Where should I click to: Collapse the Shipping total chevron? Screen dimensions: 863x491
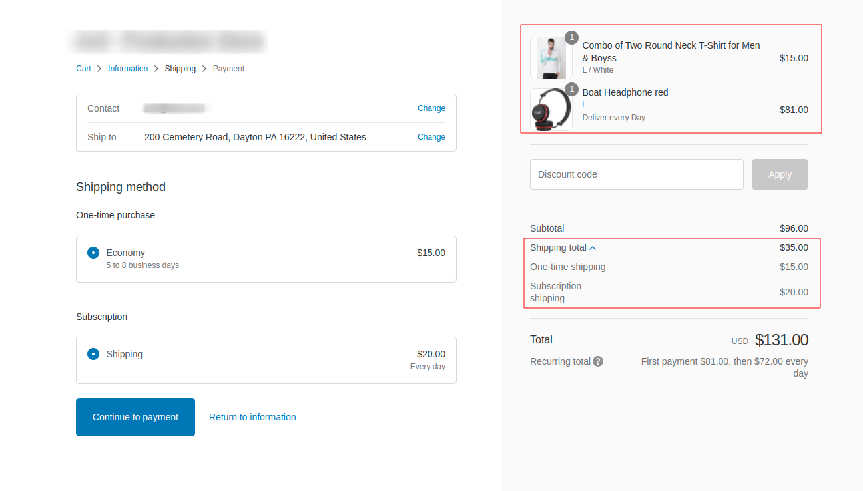(593, 248)
